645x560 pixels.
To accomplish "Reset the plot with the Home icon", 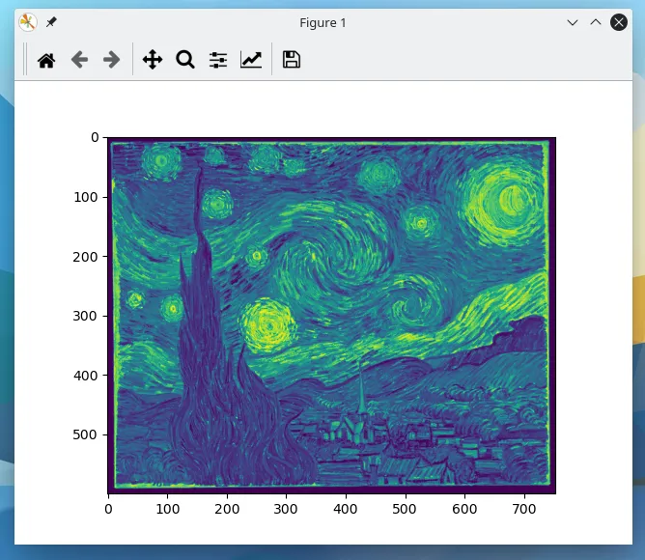I will click(46, 60).
